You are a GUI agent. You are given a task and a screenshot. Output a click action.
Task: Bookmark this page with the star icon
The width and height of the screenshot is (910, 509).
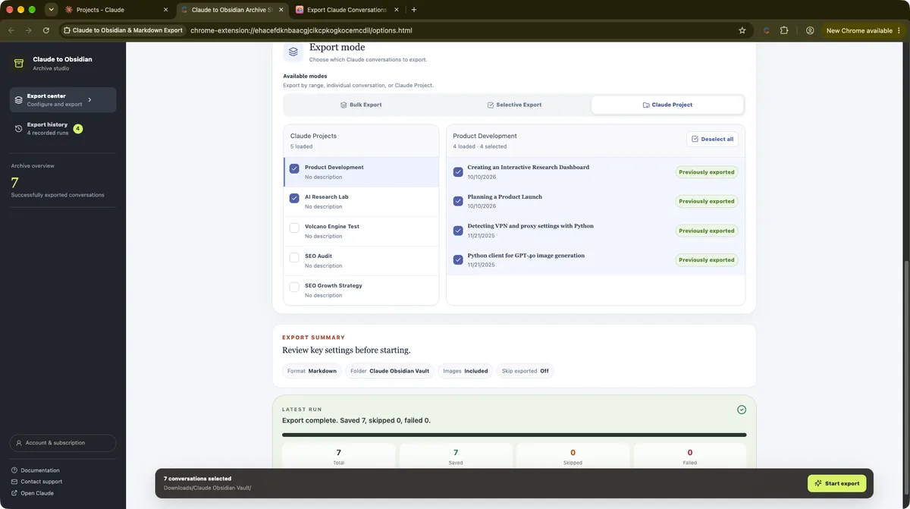point(742,30)
